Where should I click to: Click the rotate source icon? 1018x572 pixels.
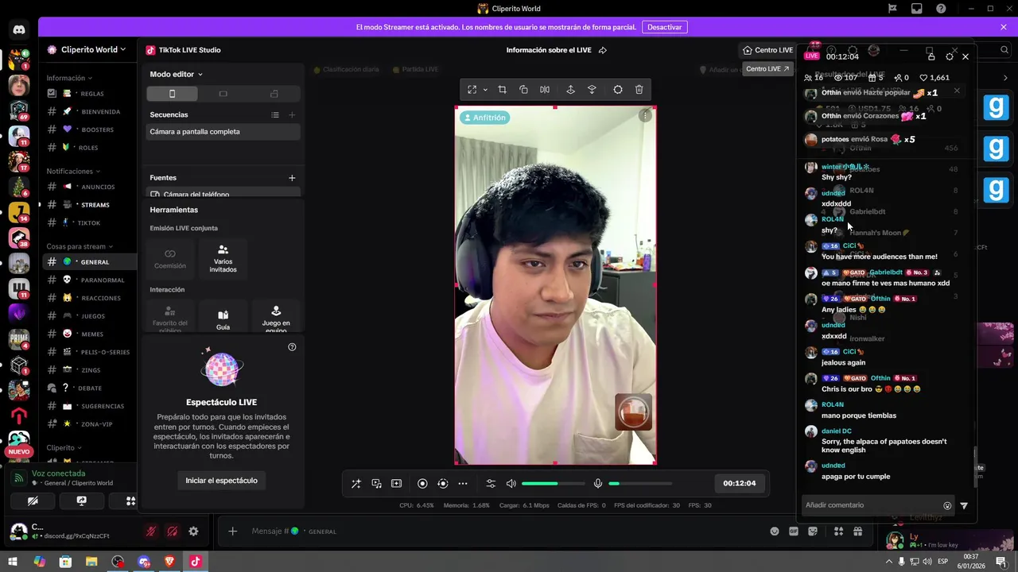tap(523, 90)
